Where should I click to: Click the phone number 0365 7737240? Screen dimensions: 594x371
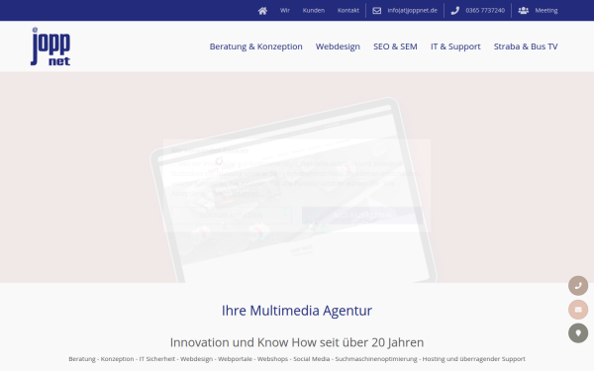[x=485, y=11]
